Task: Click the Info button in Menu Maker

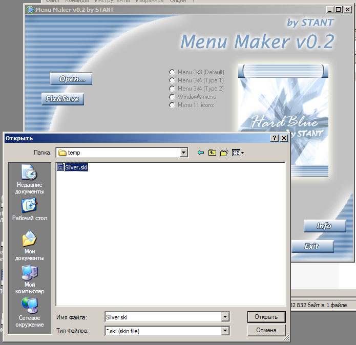Action: point(325,226)
